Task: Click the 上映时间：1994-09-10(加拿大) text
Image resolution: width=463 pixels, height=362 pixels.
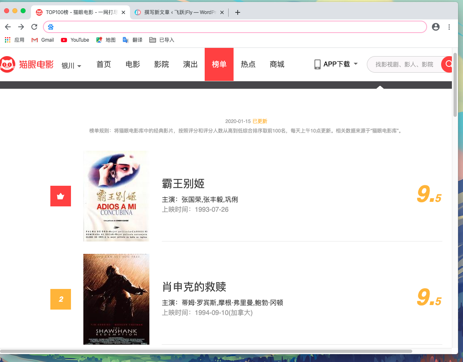Action: coord(207,312)
